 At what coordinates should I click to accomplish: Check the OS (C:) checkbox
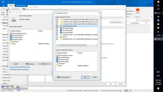tap(57, 37)
